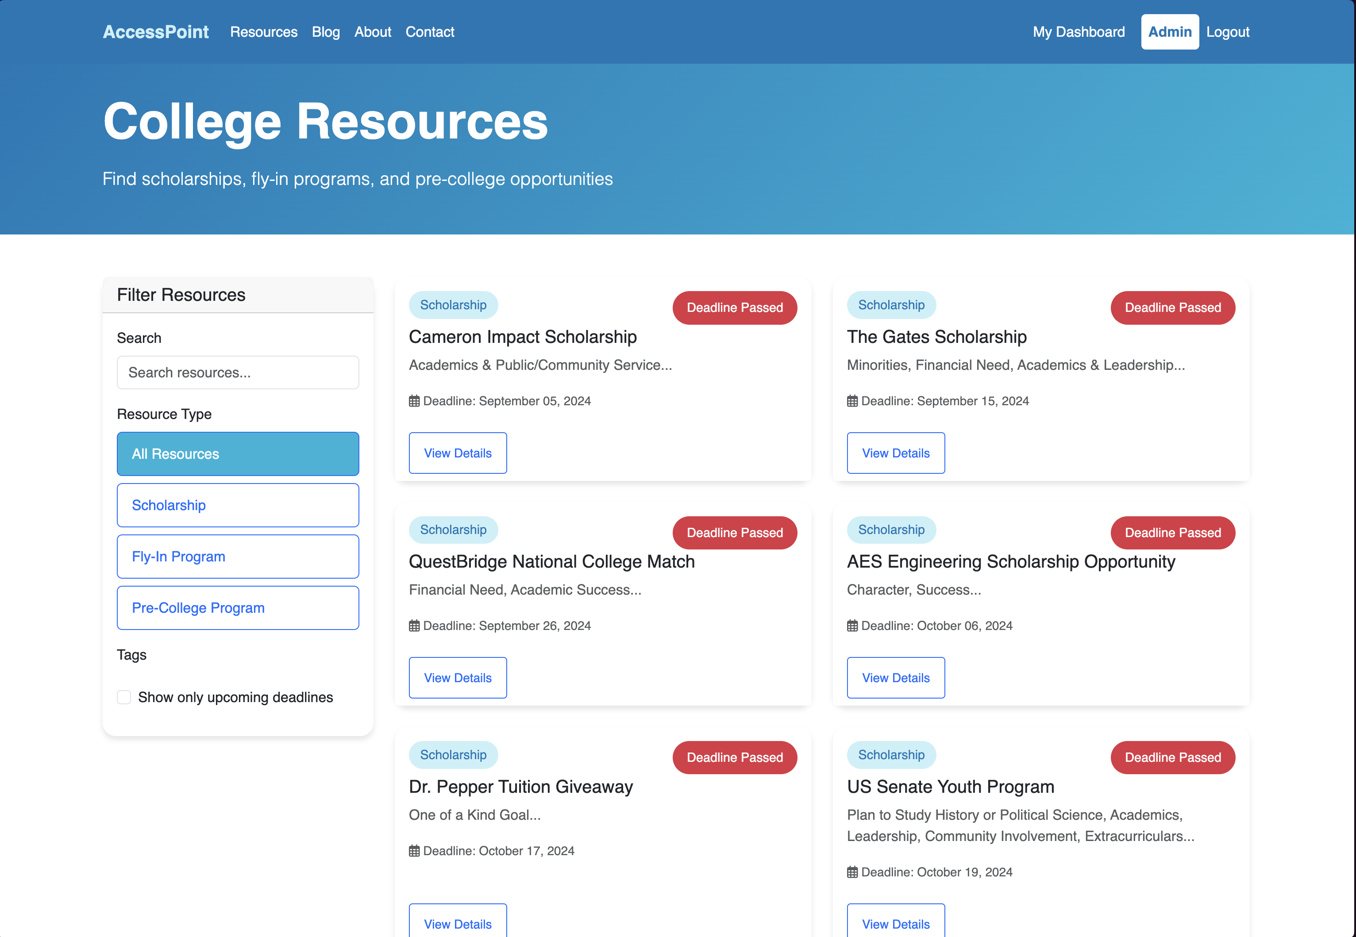This screenshot has width=1356, height=937.
Task: View Details for The Gates Scholarship
Action: [896, 453]
